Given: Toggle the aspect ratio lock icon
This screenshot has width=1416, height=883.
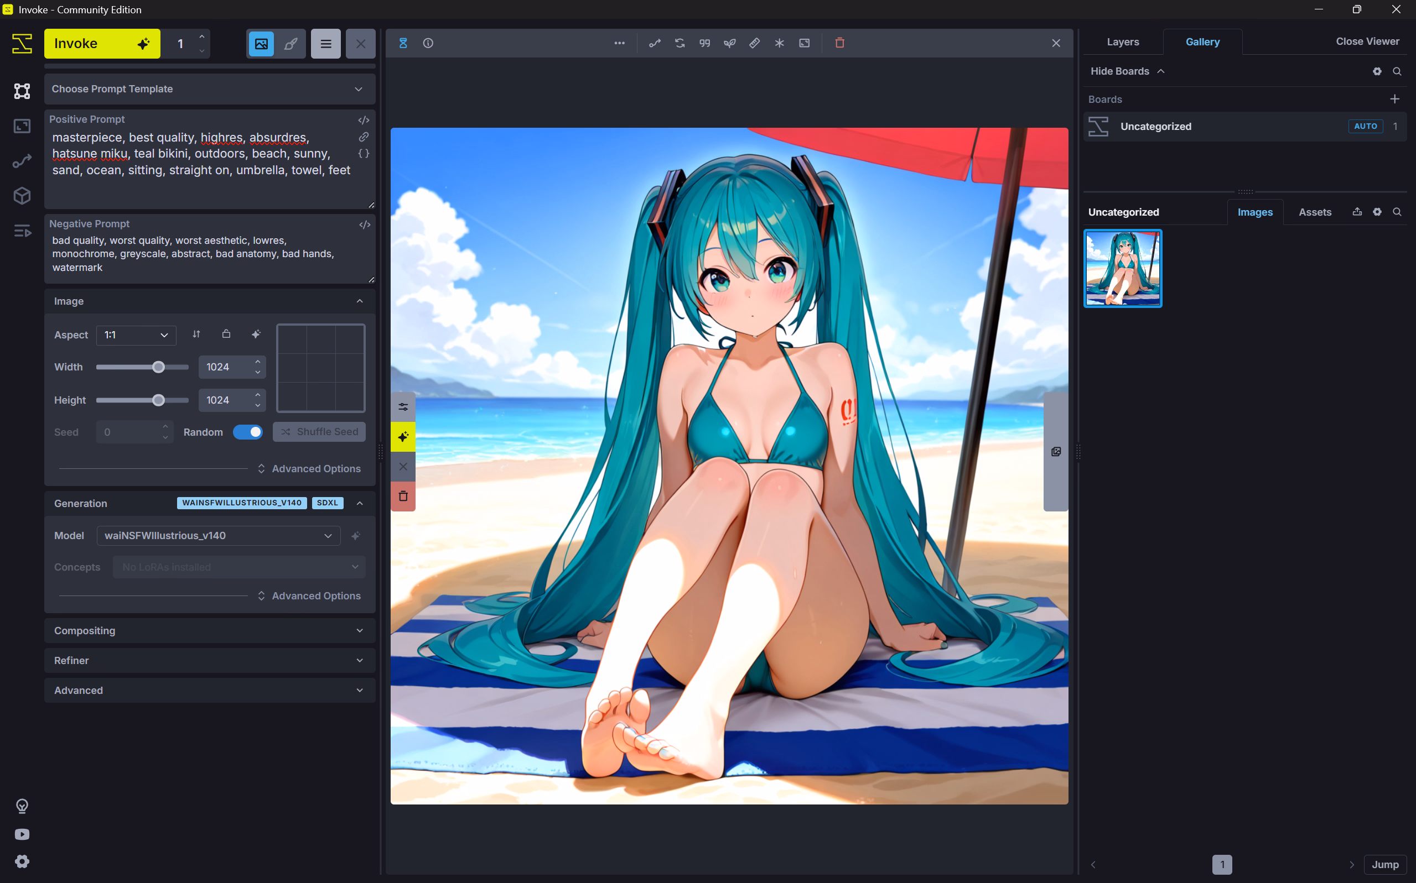Looking at the screenshot, I should tap(226, 334).
